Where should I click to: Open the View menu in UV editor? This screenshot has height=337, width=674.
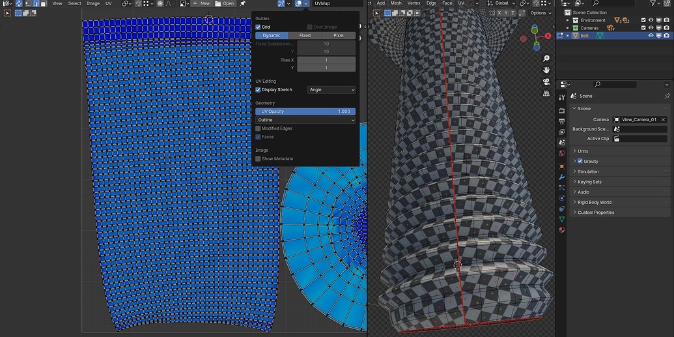coord(57,3)
